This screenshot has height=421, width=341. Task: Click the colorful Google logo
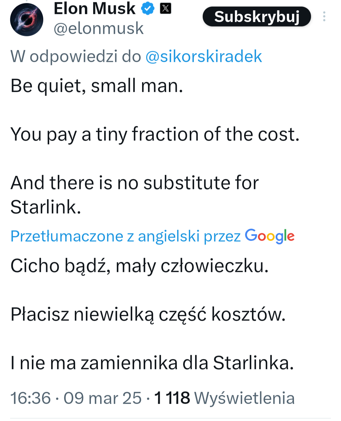269,236
